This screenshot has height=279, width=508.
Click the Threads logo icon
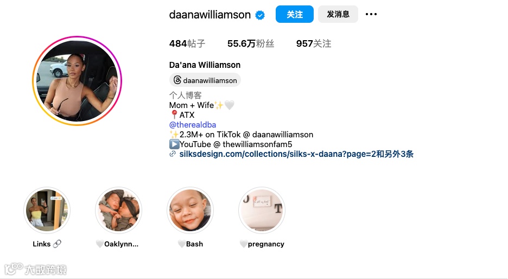(177, 80)
